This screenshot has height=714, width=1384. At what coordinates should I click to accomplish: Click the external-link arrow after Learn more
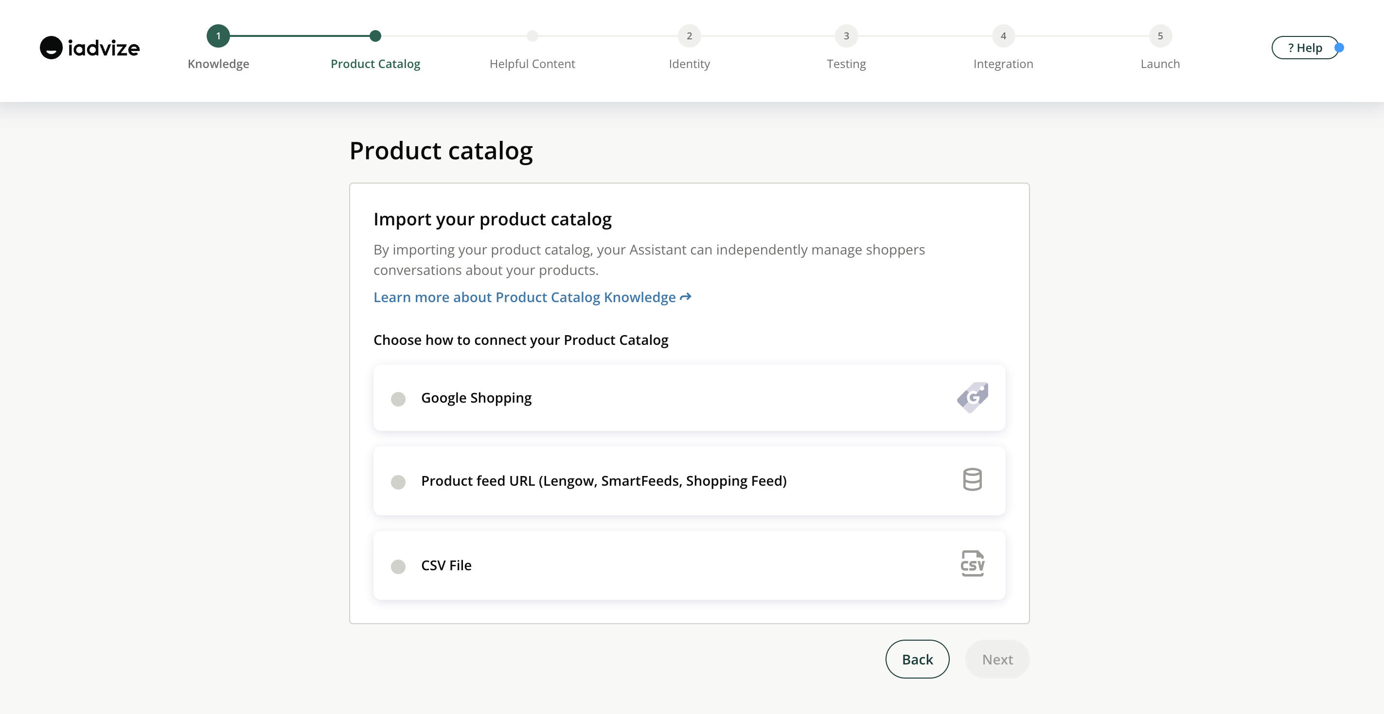[x=686, y=297]
